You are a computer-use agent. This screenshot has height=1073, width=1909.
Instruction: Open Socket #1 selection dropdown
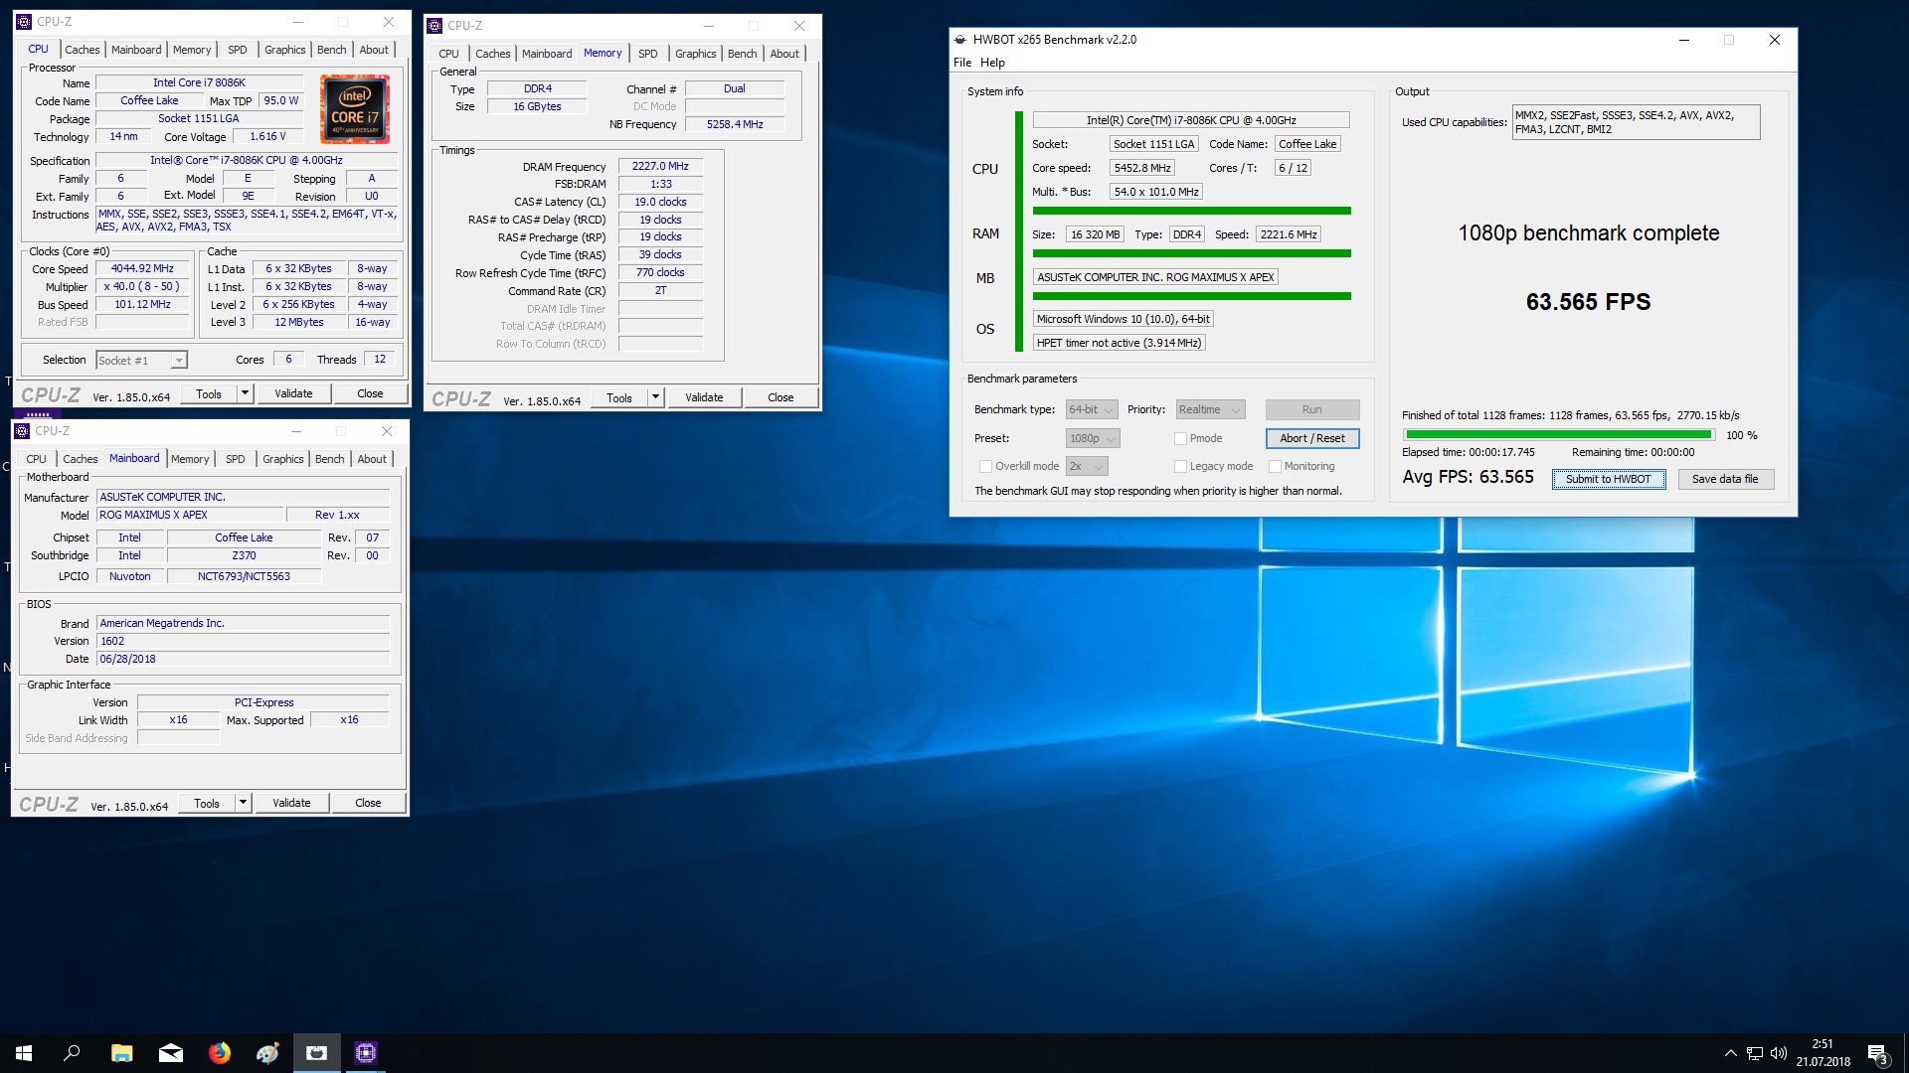tap(141, 361)
